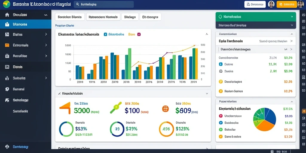The width and height of the screenshot is (306, 153).
Task: Open the far-right user avatar in the top bar
Action: [x=301, y=4]
